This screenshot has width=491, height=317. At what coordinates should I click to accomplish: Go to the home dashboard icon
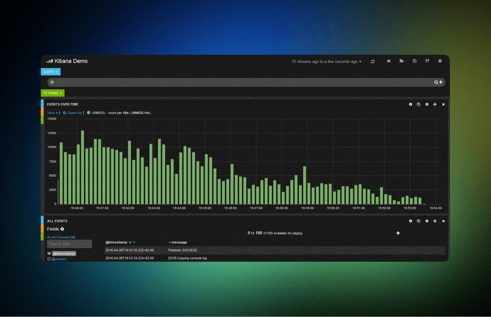pos(388,61)
